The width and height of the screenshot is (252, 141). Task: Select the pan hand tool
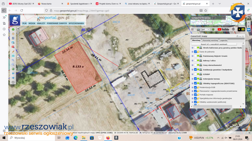point(13,34)
